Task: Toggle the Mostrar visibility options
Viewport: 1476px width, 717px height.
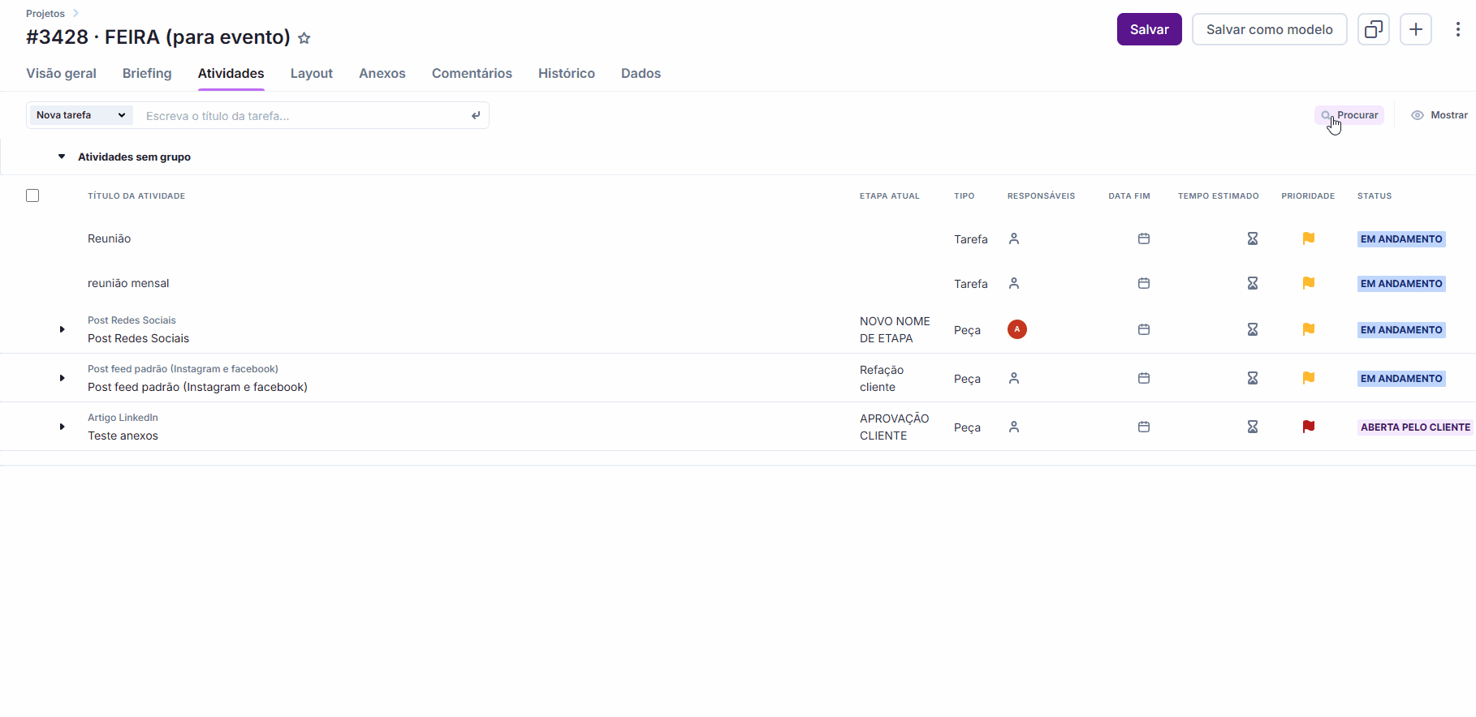Action: [x=1439, y=115]
